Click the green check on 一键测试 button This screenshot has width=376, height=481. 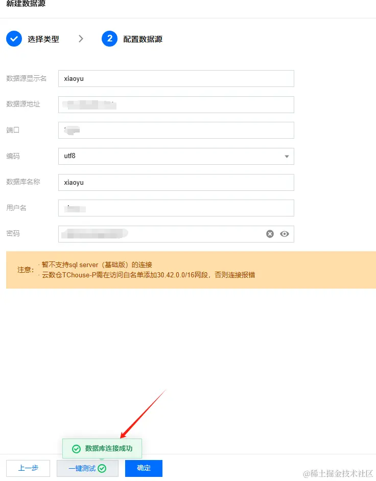(x=102, y=468)
